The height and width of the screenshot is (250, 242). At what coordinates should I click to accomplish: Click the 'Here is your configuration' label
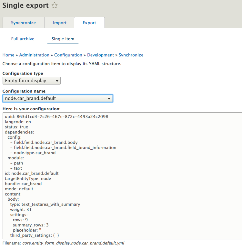(x=31, y=109)
